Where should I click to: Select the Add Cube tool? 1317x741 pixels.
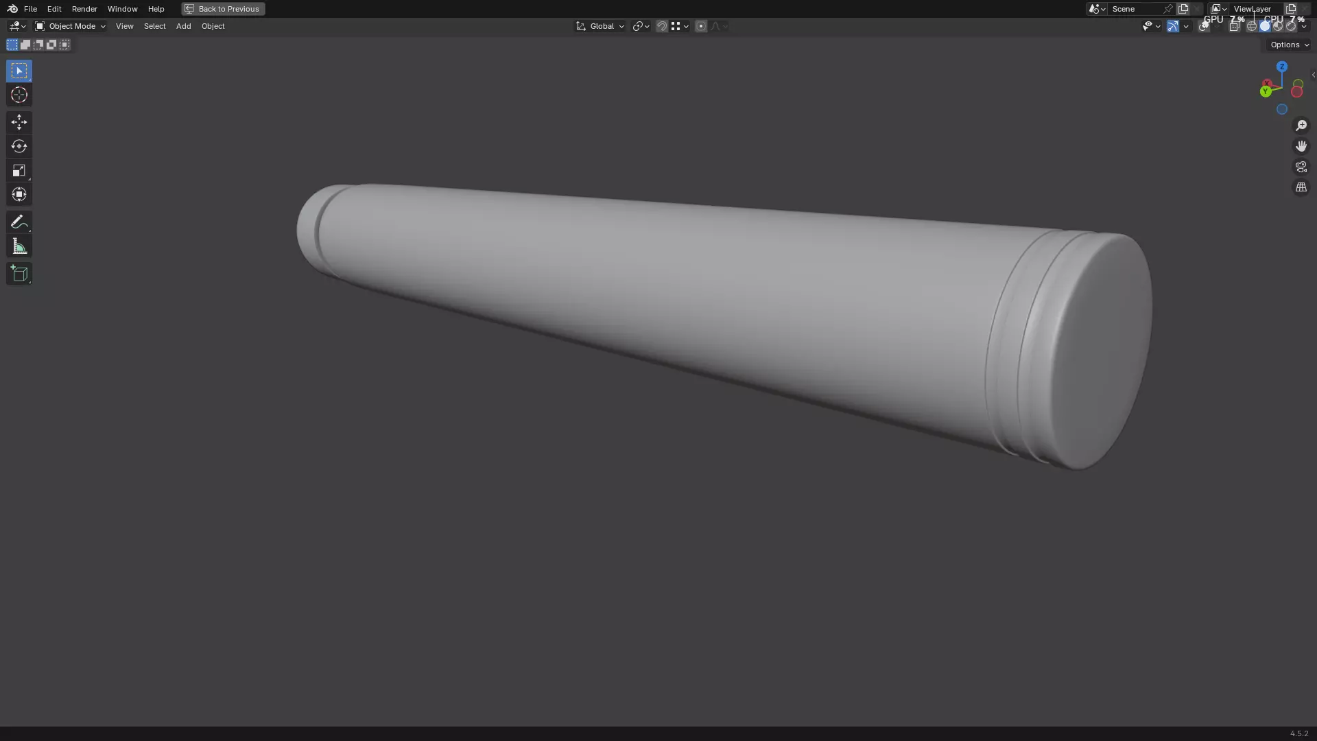[19, 274]
